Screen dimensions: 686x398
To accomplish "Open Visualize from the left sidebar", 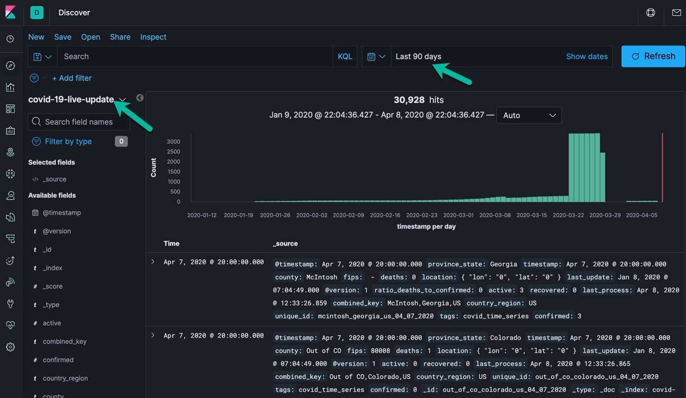I will pyautogui.click(x=10, y=87).
